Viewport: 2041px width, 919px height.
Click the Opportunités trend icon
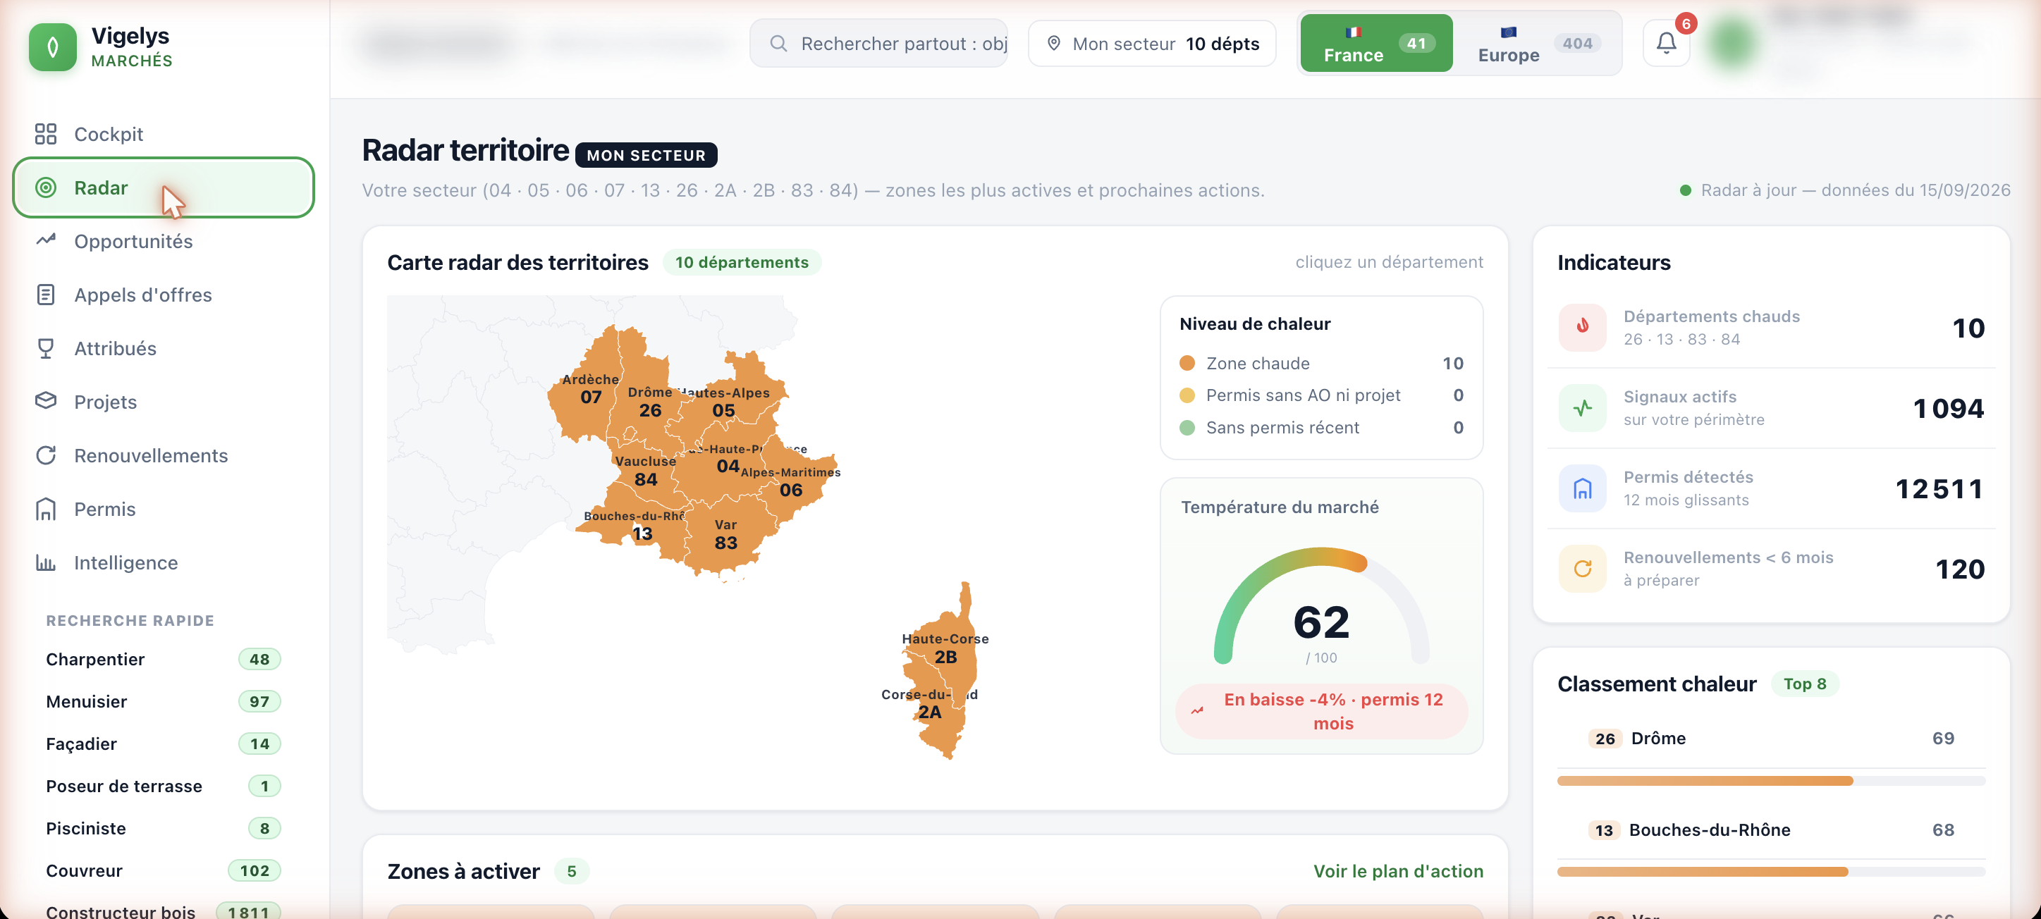pos(46,239)
